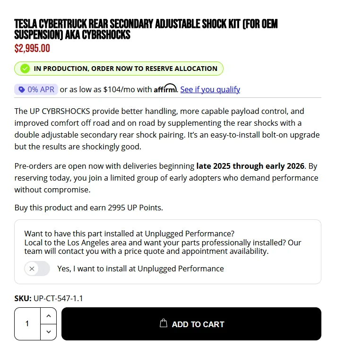Click the 'Want to have this part installed' heading
The width and height of the screenshot is (345, 356).
coord(129,234)
